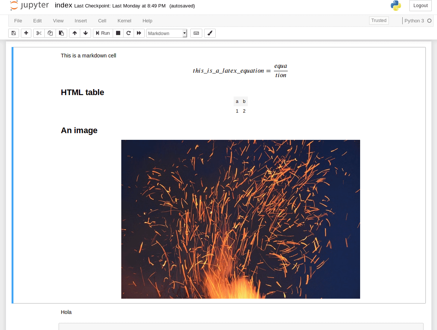
Task: Open the Insert menu
Action: [81, 21]
